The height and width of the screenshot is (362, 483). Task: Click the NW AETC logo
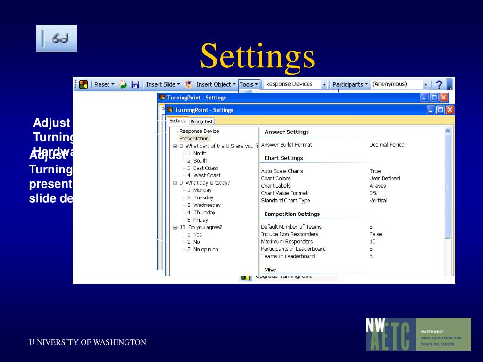click(418, 334)
